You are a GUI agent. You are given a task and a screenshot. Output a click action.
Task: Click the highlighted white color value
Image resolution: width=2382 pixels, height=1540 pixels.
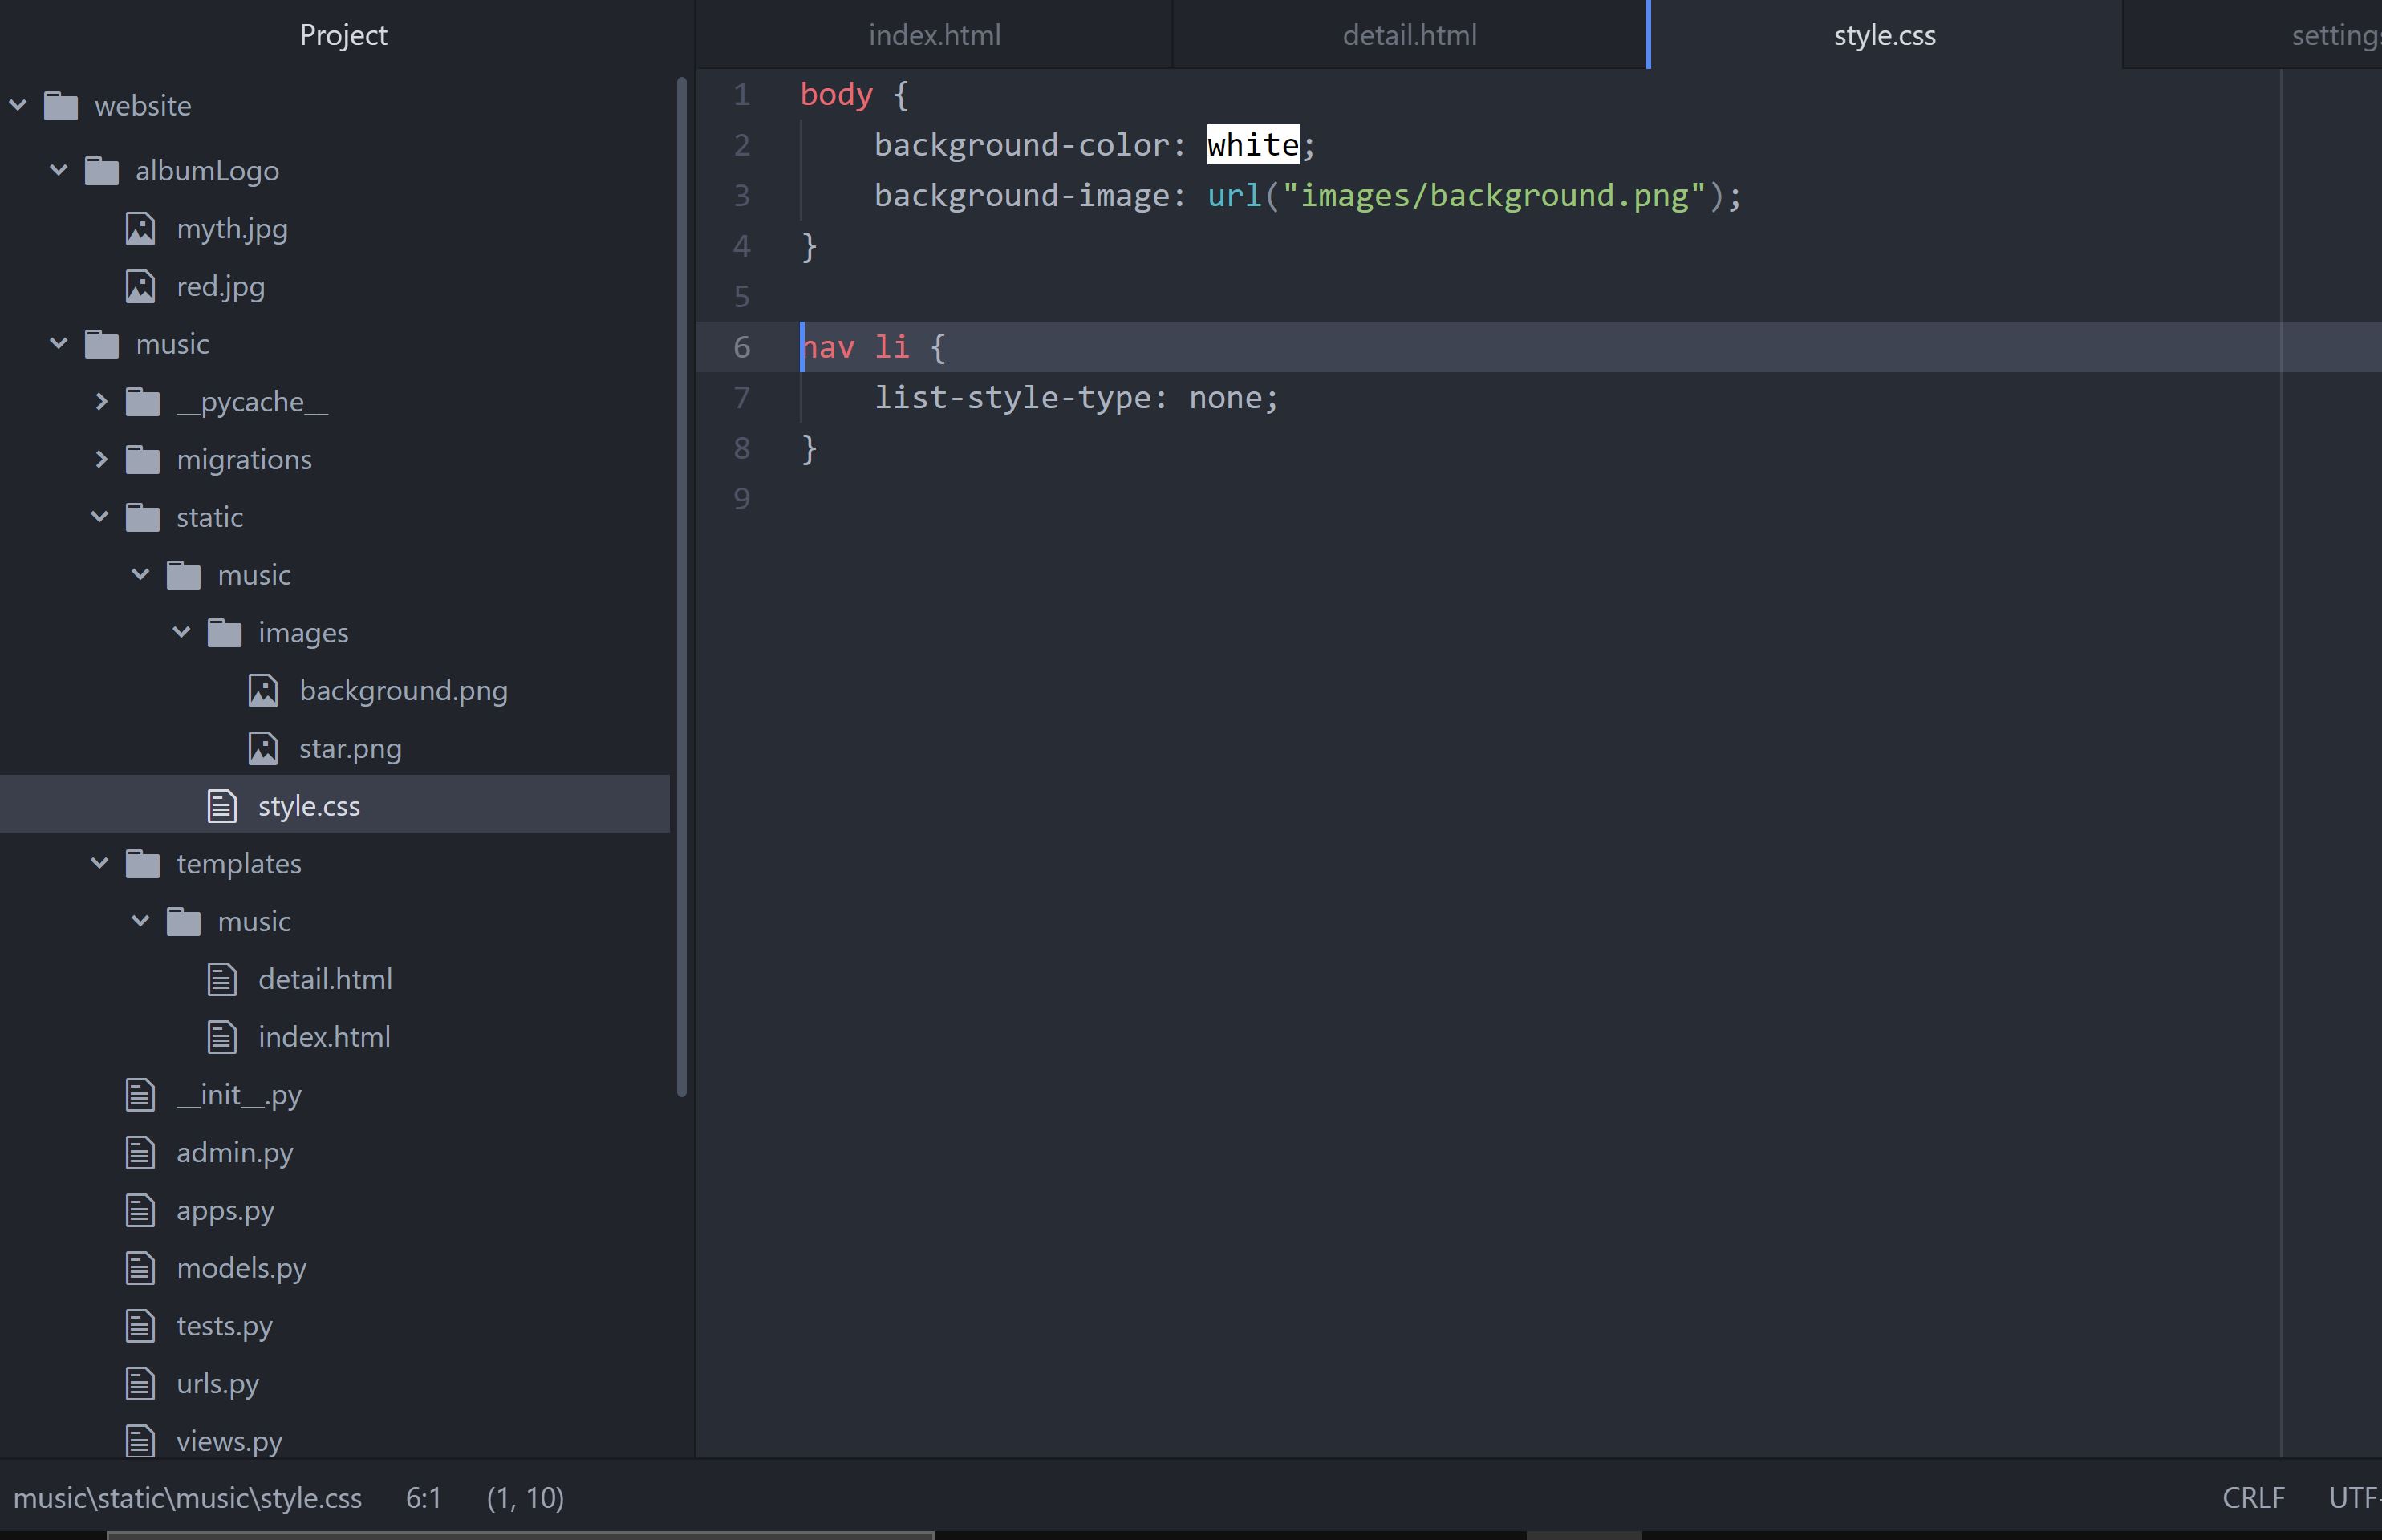click(x=1252, y=145)
